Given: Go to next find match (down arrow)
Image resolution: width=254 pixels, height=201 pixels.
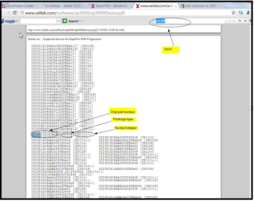Looking at the screenshot, I should 246,21.
